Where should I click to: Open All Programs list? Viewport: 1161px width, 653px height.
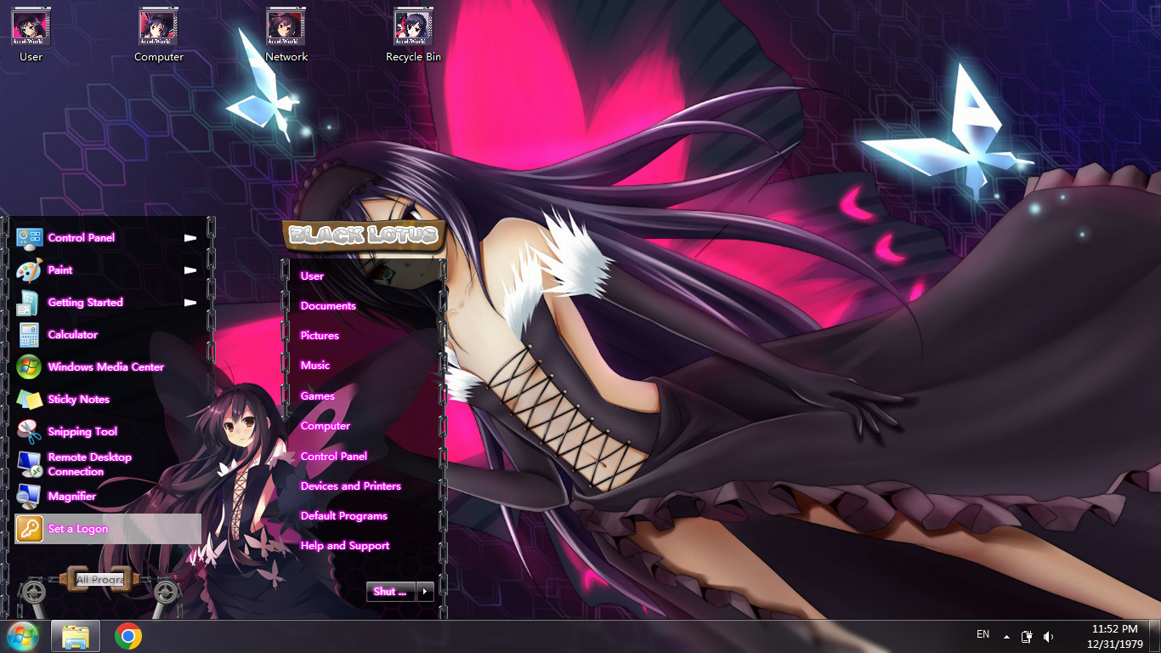pyautogui.click(x=100, y=580)
